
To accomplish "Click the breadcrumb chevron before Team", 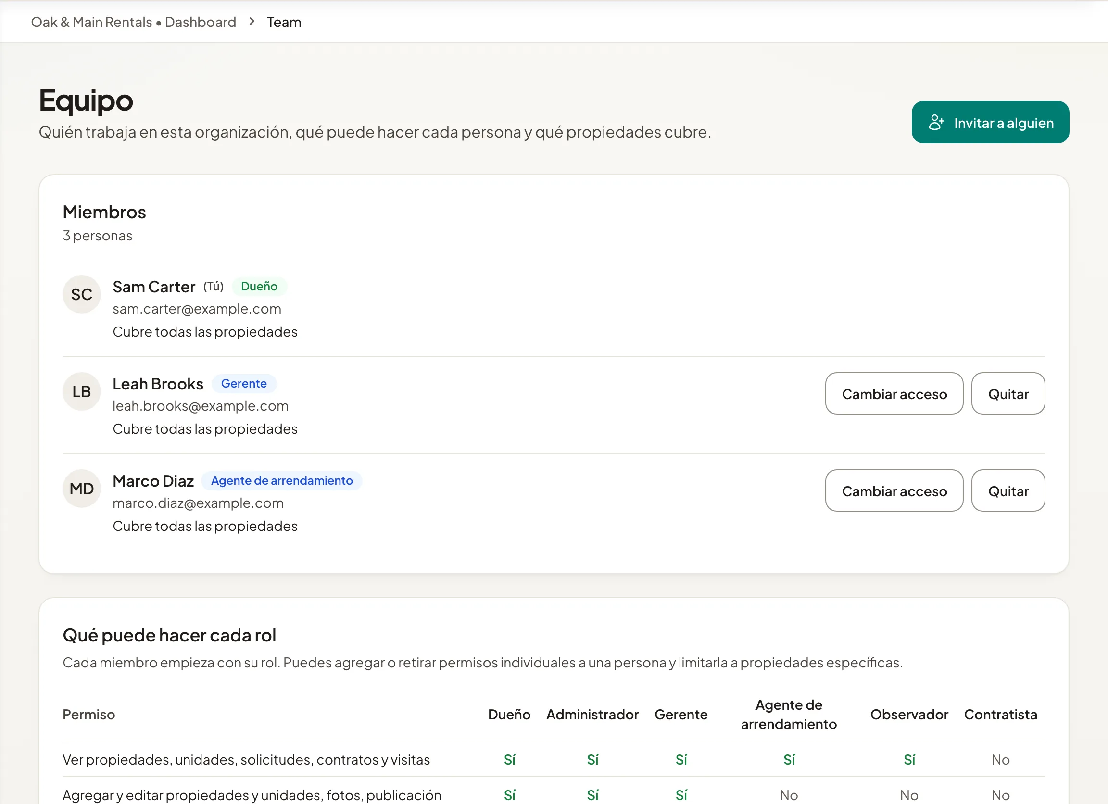I will [252, 22].
